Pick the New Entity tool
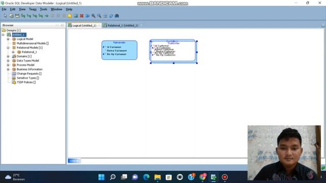This screenshot has height=183, width=326. pos(11,16)
